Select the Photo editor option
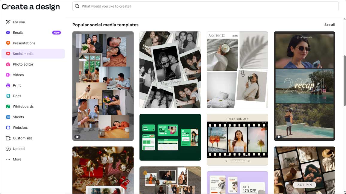 coord(24,64)
